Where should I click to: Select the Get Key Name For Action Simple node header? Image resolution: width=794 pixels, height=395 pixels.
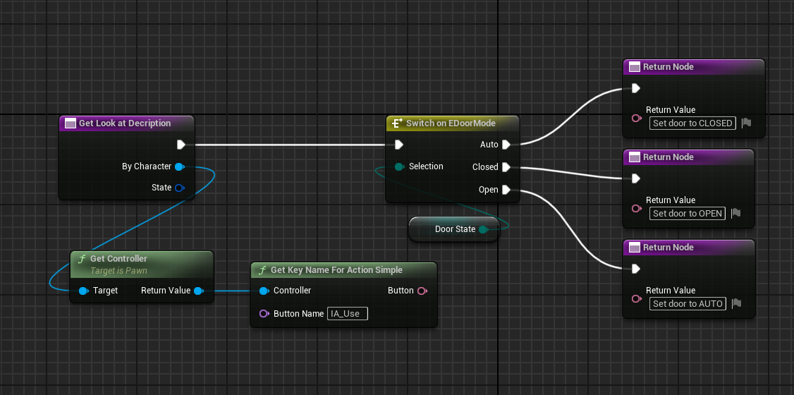coord(343,270)
